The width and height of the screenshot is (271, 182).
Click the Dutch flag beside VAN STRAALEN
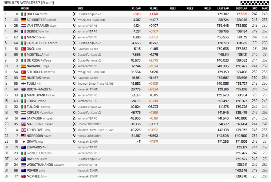click(x=23, y=26)
